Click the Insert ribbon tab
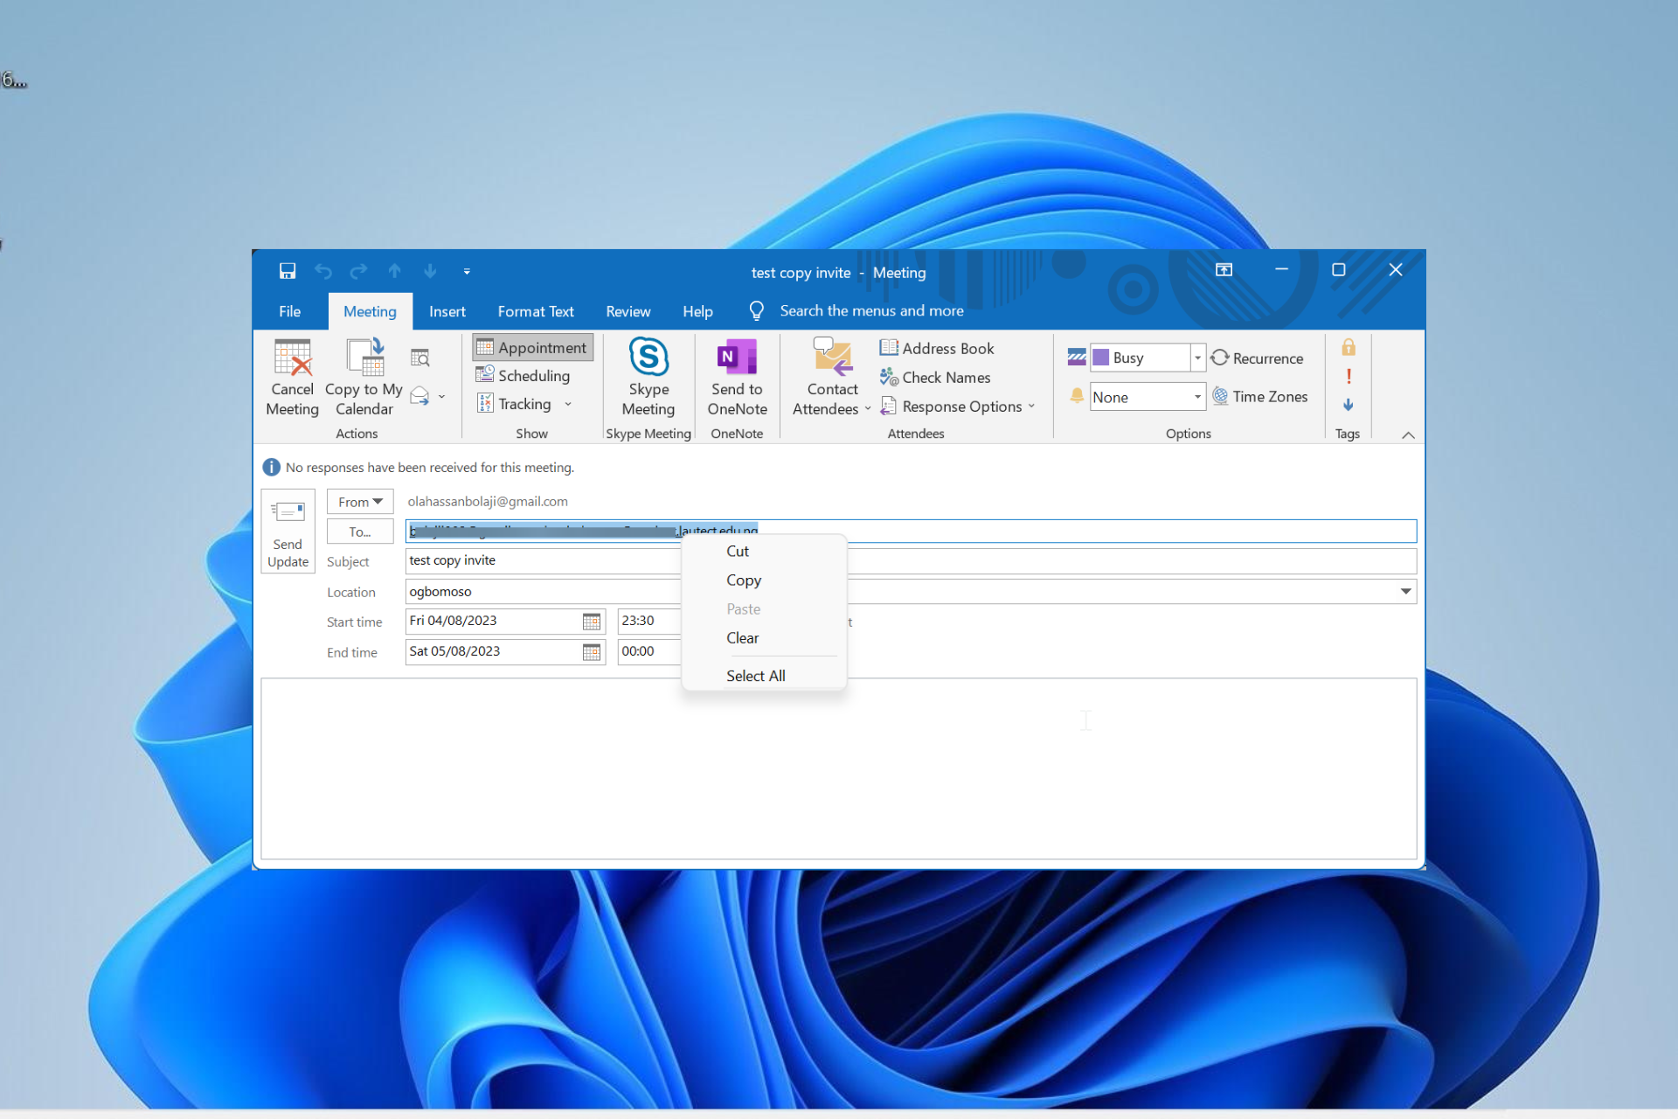The height and width of the screenshot is (1119, 1678). click(x=445, y=311)
